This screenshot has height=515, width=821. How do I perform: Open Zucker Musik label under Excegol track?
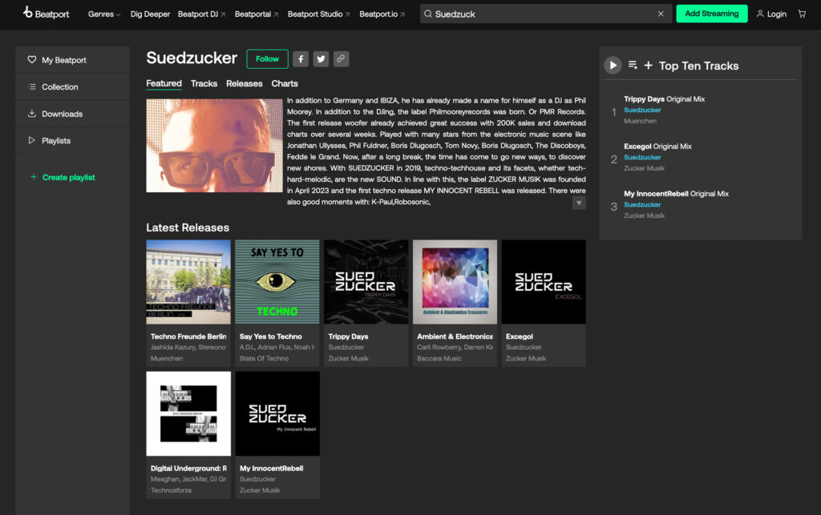click(x=644, y=168)
